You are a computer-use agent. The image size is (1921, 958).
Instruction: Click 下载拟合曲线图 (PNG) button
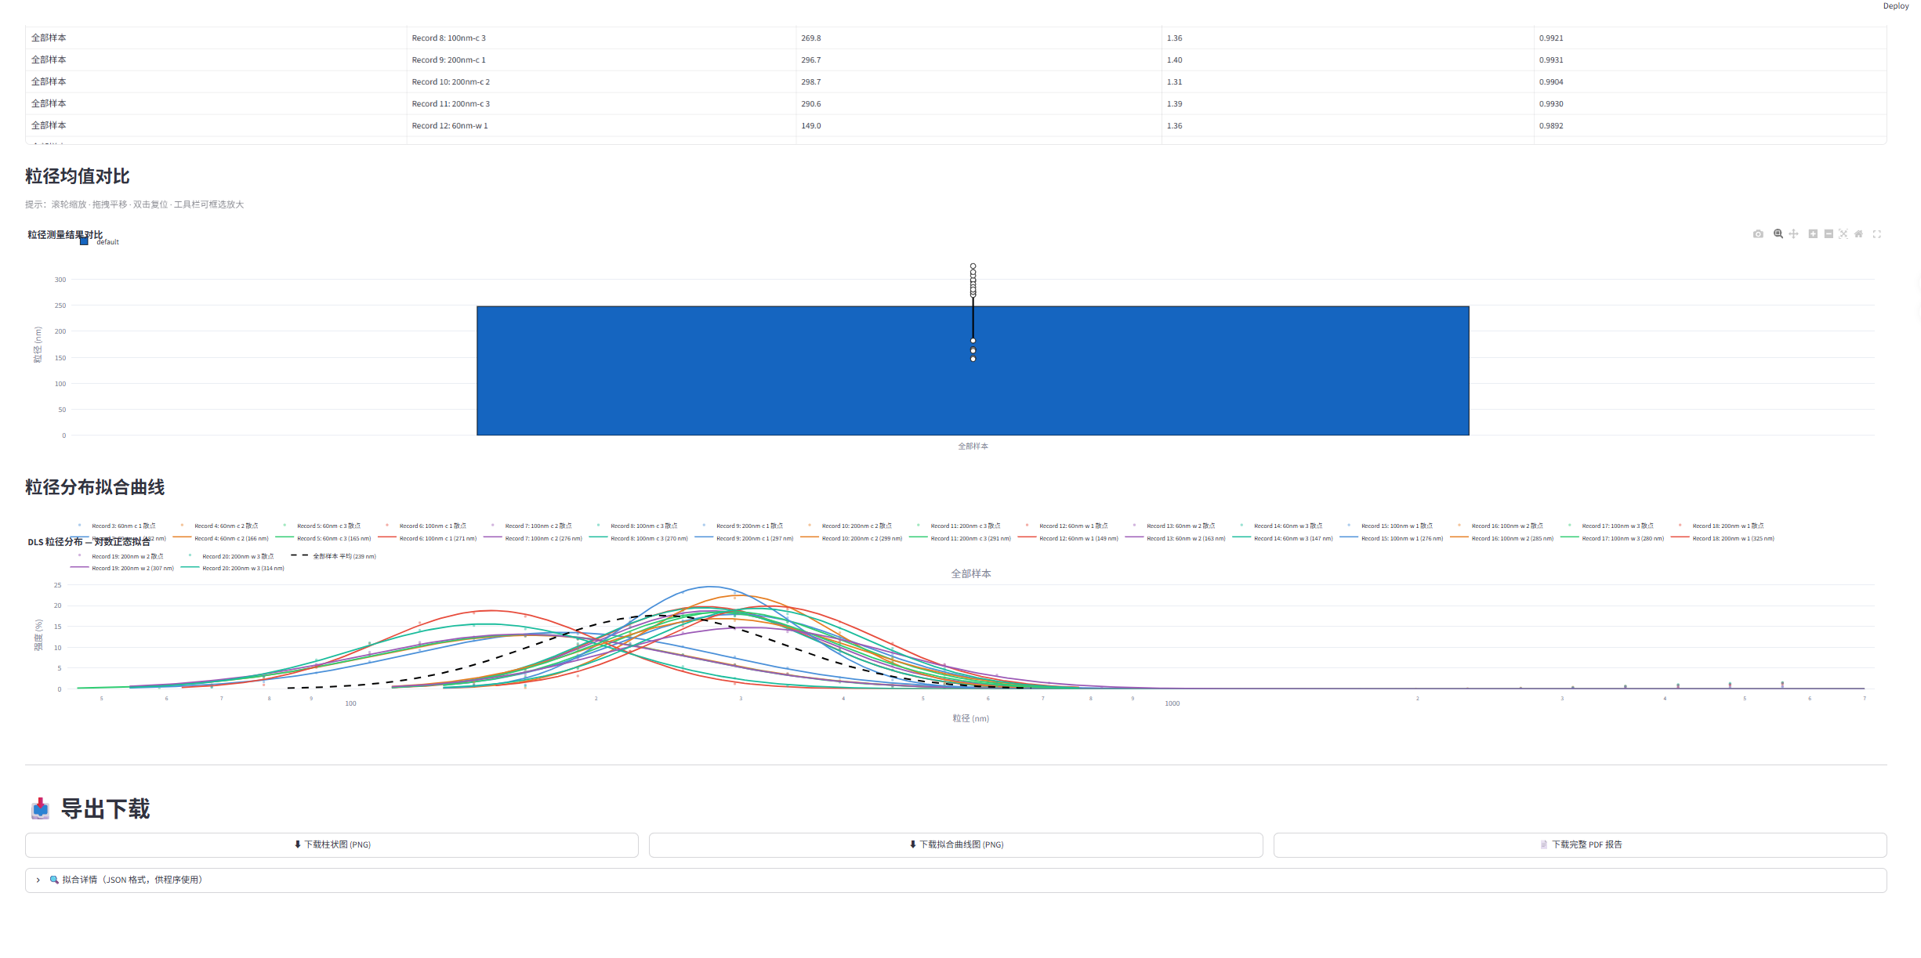(x=955, y=845)
